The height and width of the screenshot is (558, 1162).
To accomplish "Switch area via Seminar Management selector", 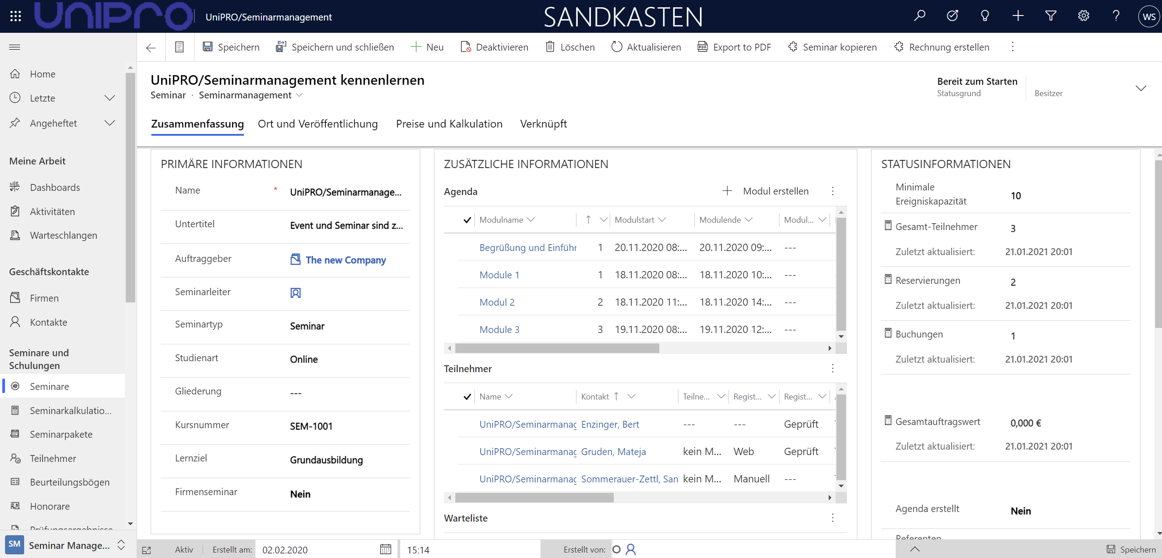I will click(66, 545).
